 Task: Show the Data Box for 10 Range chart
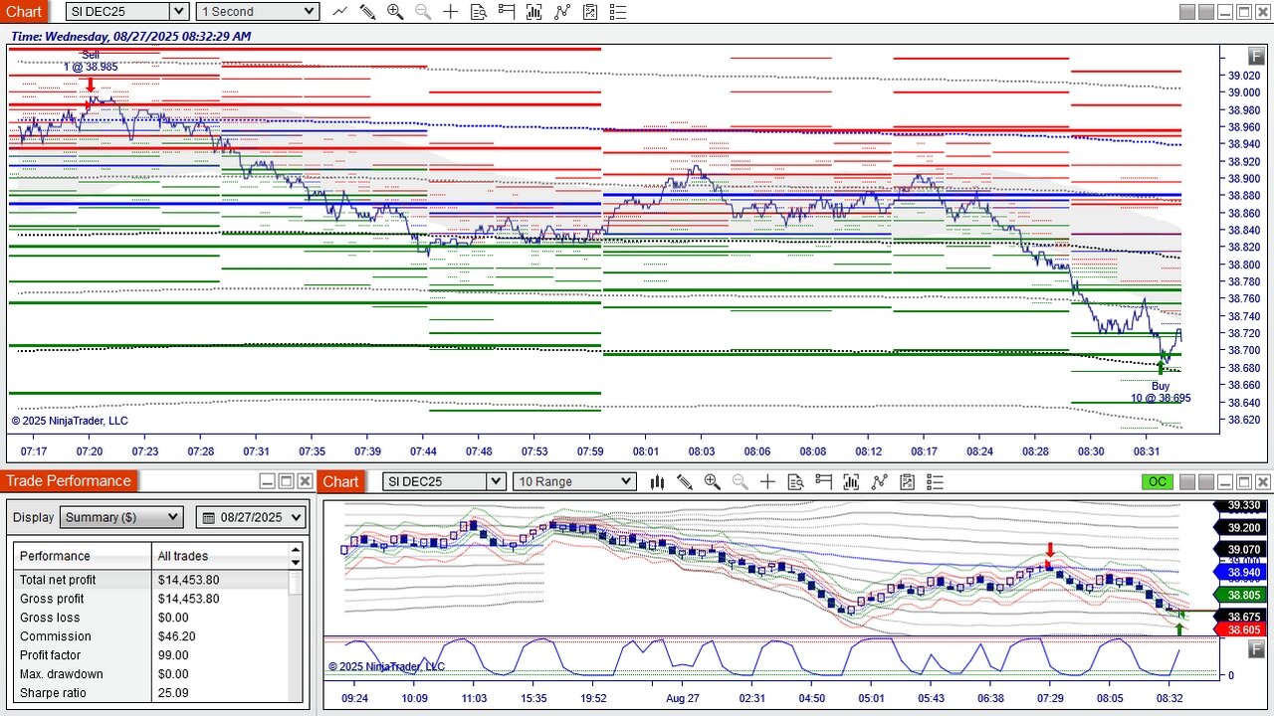pos(795,481)
